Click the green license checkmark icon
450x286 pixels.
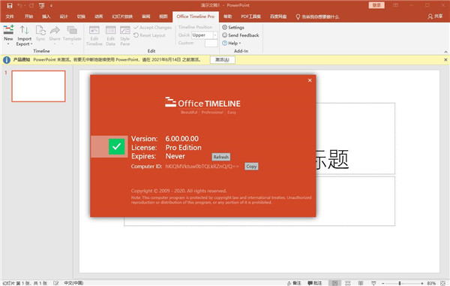pyautogui.click(x=116, y=146)
